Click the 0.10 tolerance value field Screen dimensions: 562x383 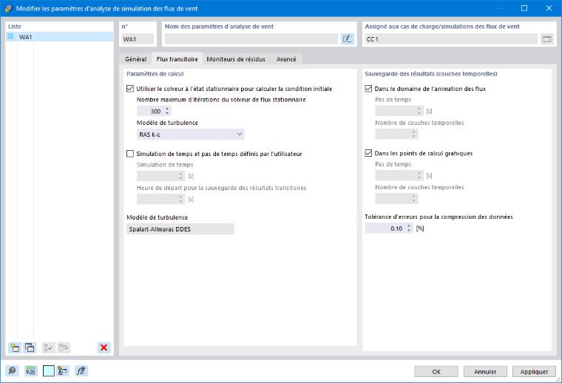(385, 228)
